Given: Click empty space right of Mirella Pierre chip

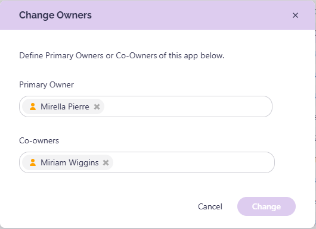Looking at the screenshot, I should click(187, 106).
